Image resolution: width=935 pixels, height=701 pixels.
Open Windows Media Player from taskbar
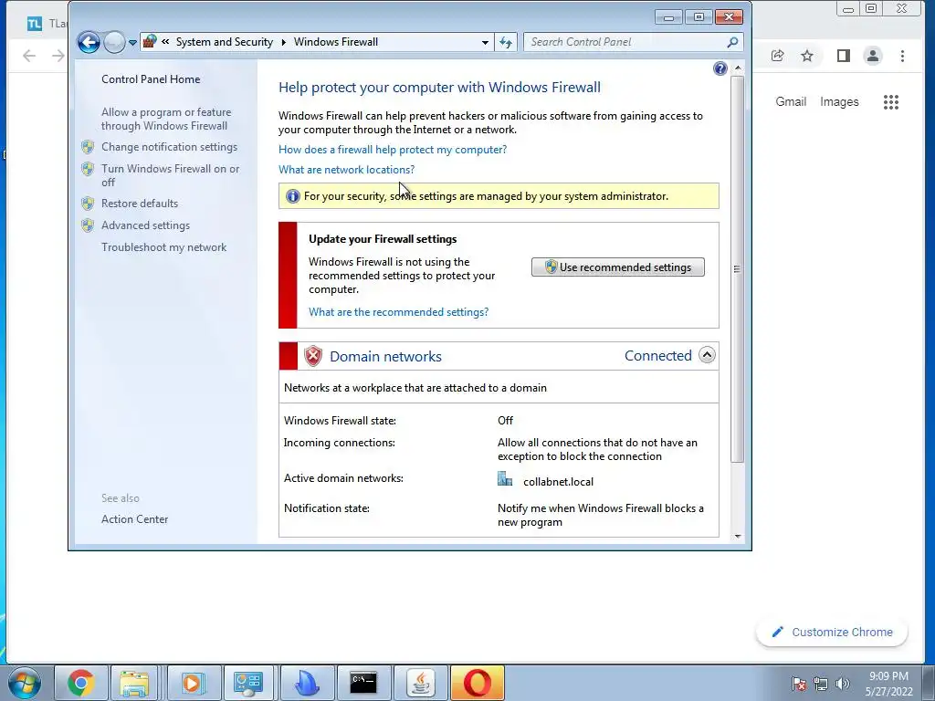[193, 683]
